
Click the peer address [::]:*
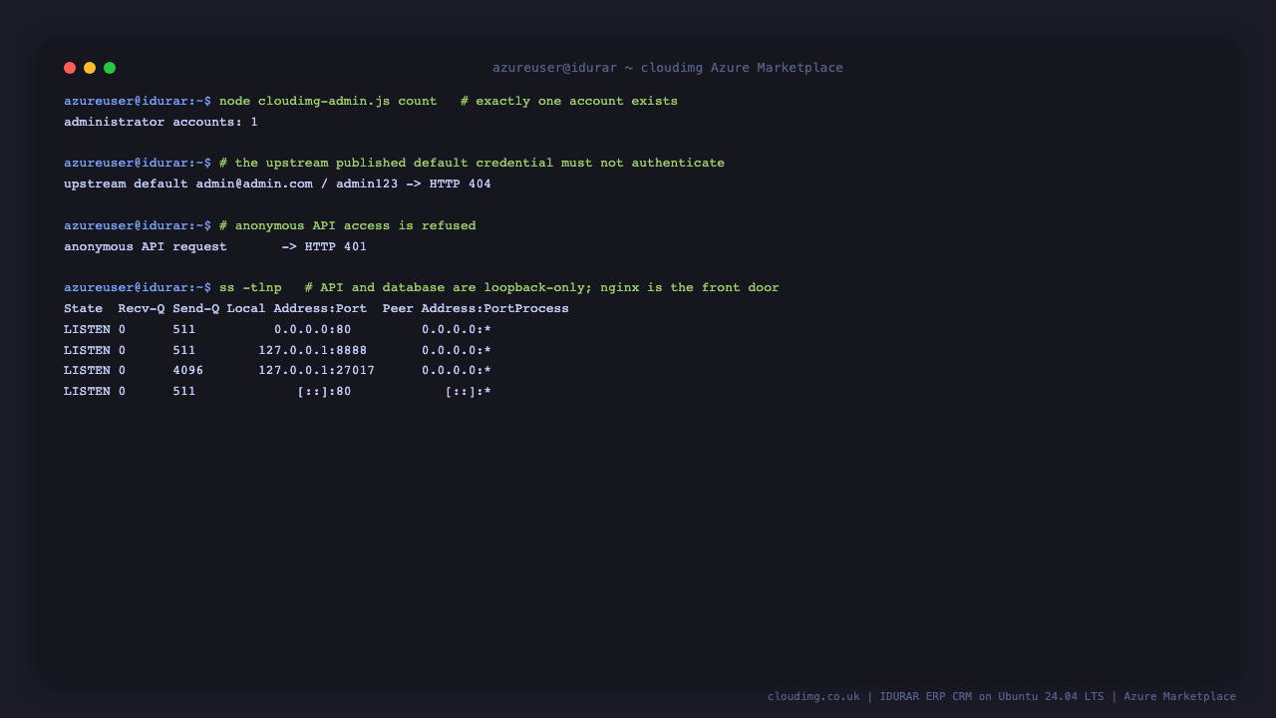(x=469, y=391)
